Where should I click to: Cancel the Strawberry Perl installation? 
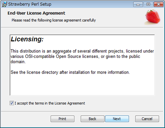147,119
